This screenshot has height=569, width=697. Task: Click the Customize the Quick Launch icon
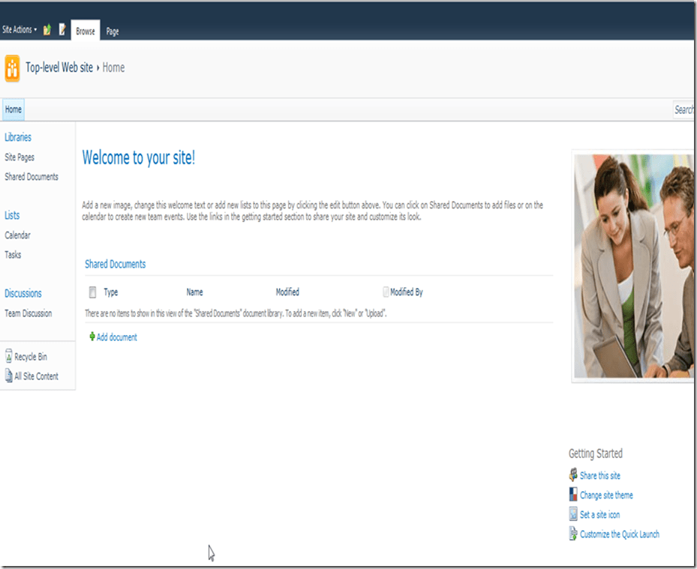(x=574, y=534)
